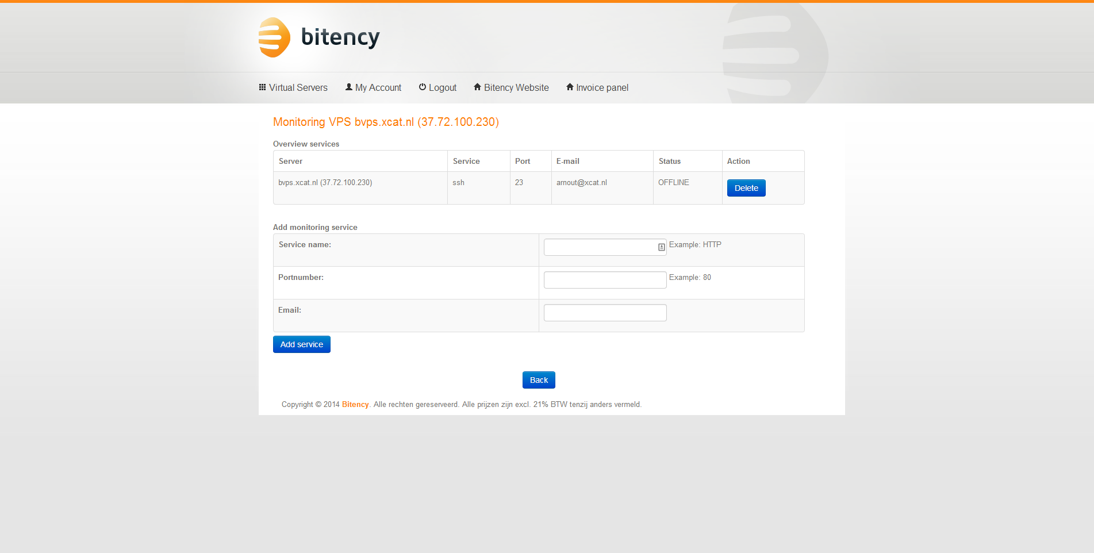1094x553 pixels.
Task: Focus the Service name text field
Action: click(599, 247)
